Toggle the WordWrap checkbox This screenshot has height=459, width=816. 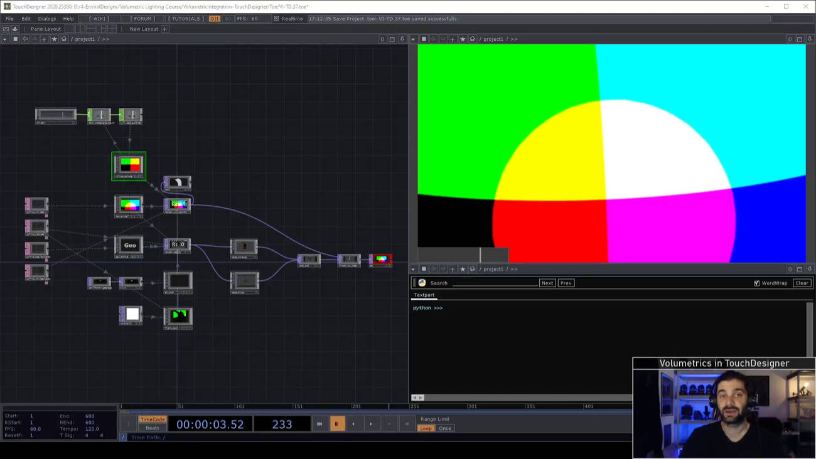757,283
